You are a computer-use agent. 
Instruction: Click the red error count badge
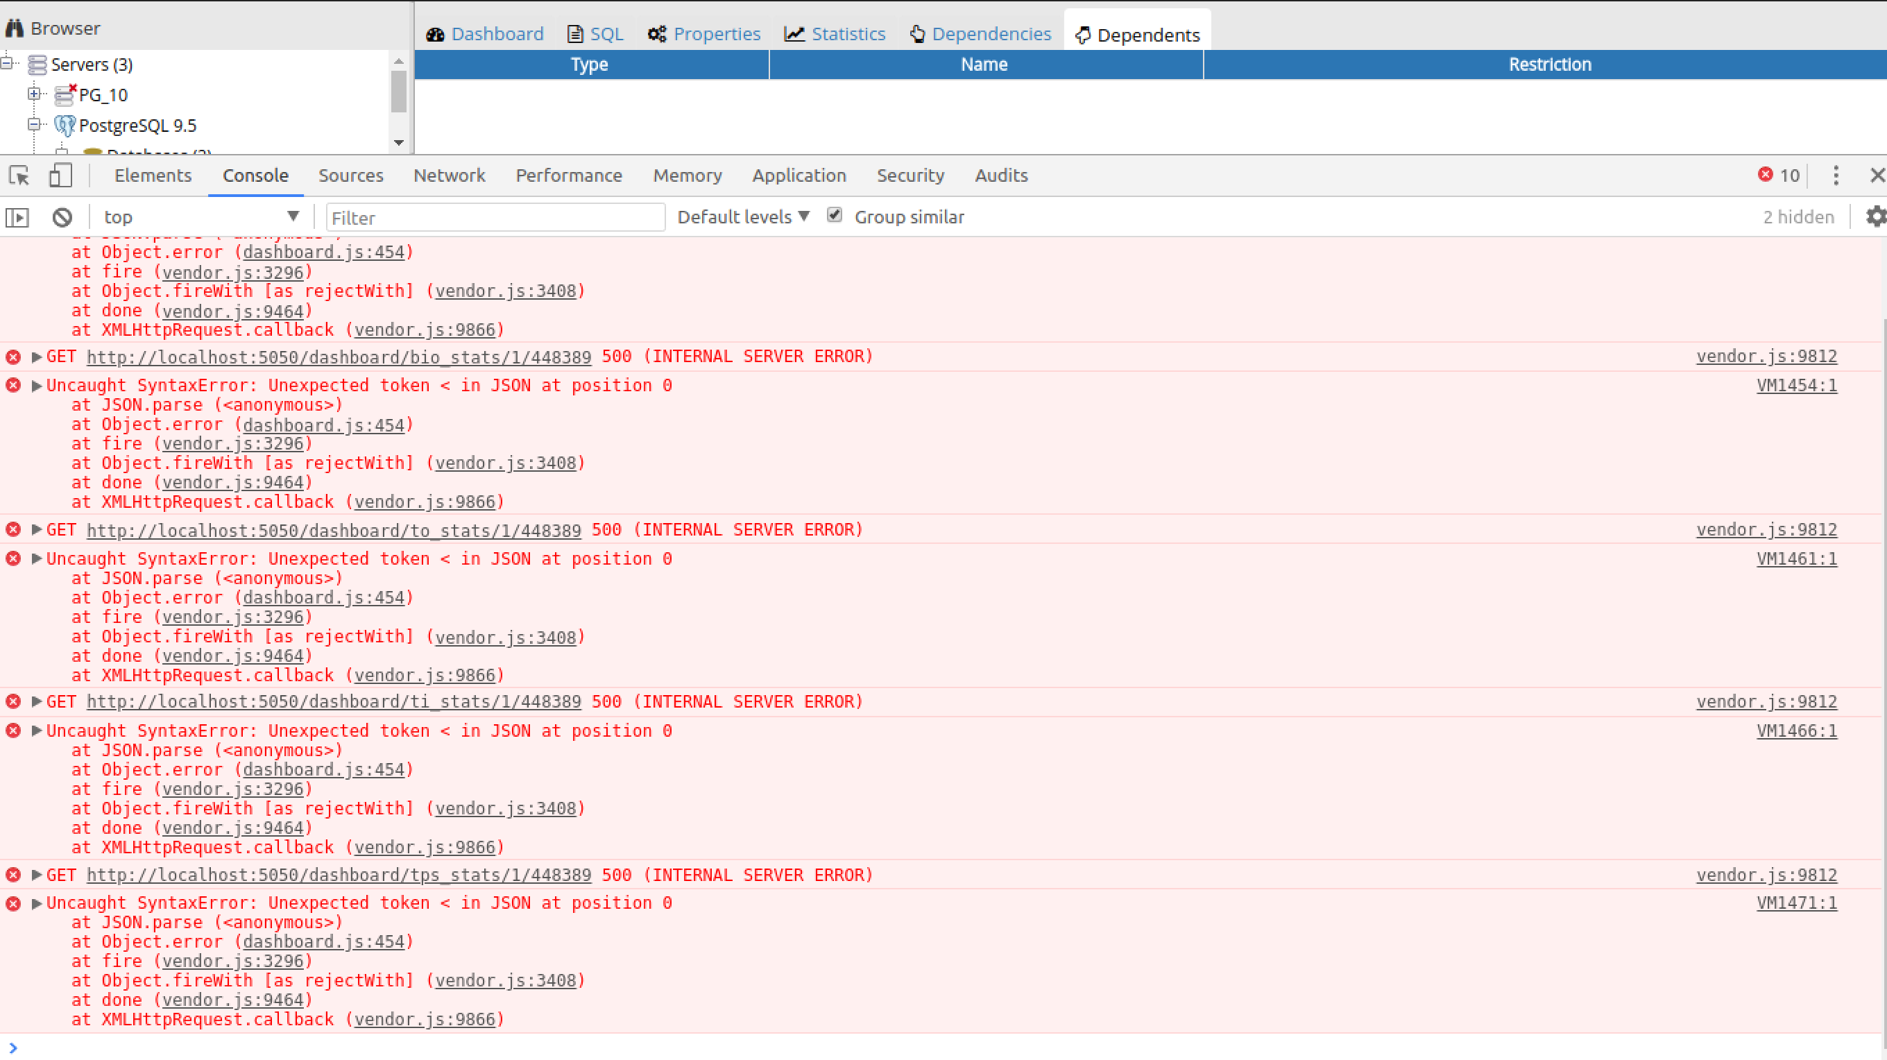[x=1779, y=175]
